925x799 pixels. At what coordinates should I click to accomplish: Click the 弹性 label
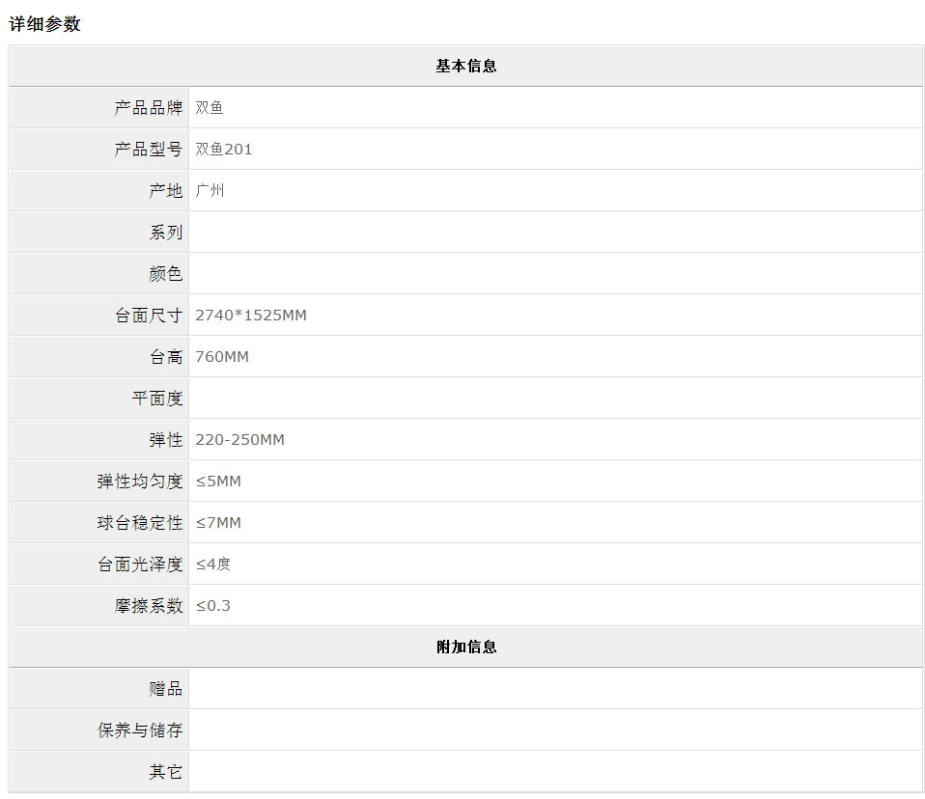[x=166, y=439]
